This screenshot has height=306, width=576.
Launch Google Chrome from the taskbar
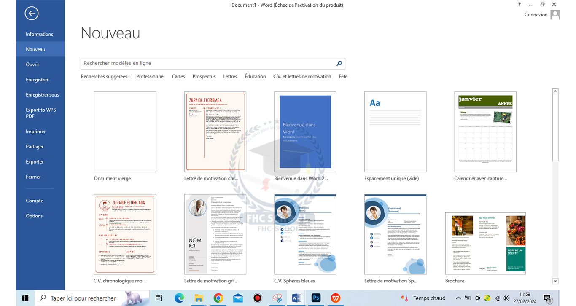[x=218, y=298]
